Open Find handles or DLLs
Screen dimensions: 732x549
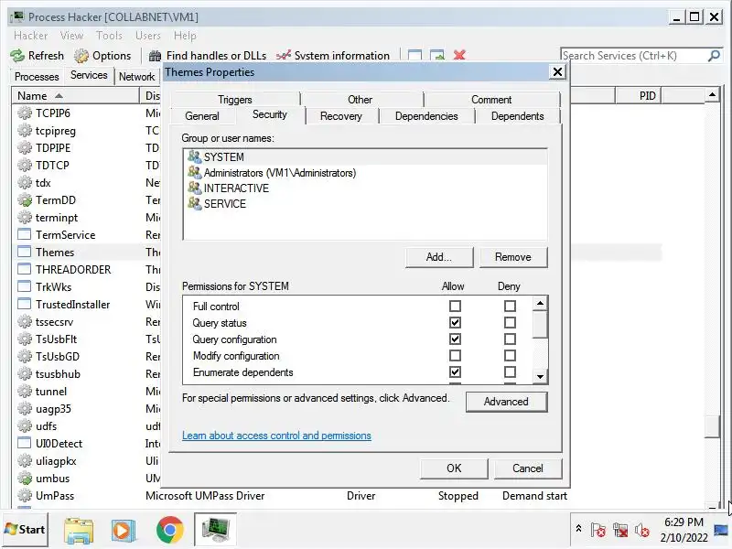208,56
